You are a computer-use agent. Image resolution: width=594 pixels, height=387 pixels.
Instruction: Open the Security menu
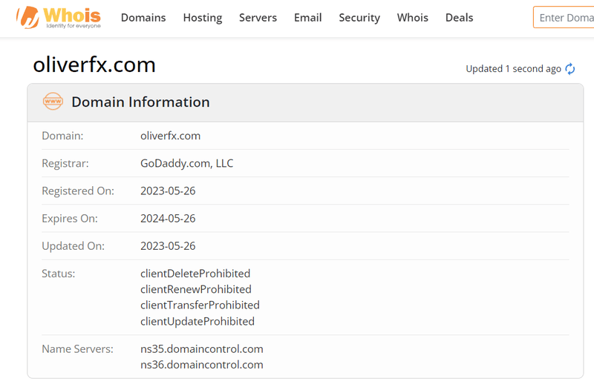pyautogui.click(x=359, y=18)
